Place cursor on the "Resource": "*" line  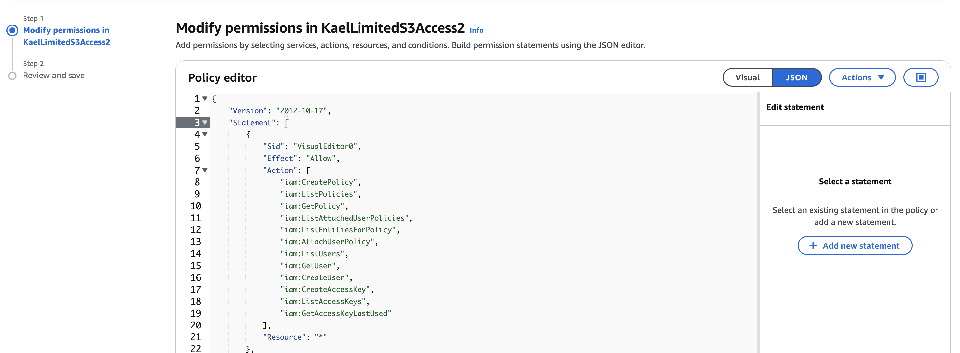pyautogui.click(x=294, y=337)
